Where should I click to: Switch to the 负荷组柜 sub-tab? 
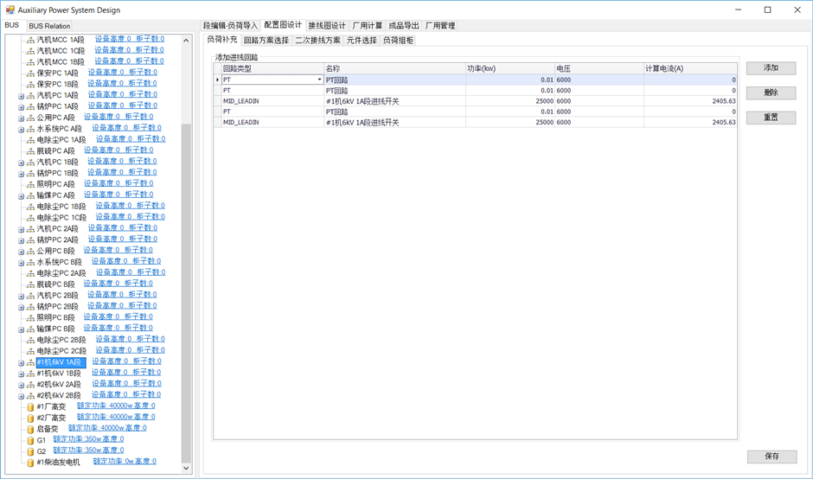pyautogui.click(x=398, y=40)
